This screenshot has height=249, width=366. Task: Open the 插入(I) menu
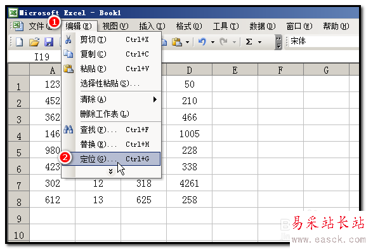[x=152, y=26]
